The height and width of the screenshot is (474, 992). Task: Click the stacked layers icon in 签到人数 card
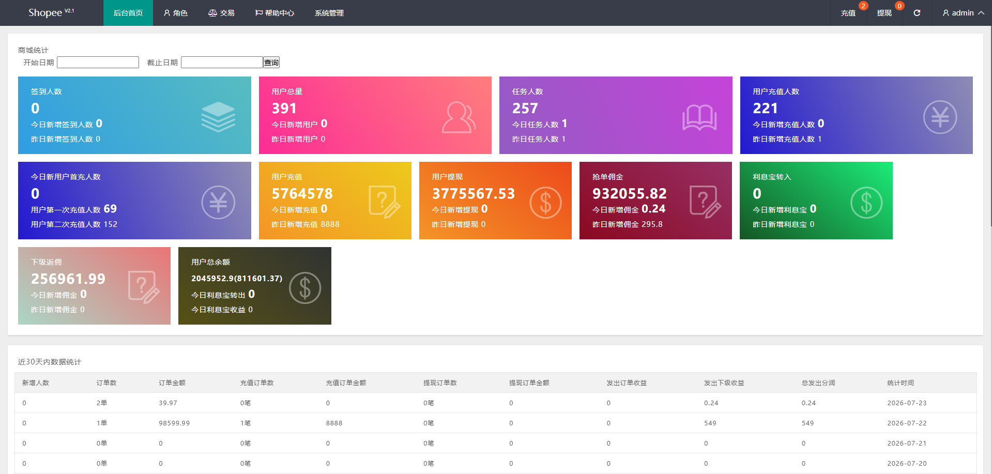pyautogui.click(x=218, y=117)
